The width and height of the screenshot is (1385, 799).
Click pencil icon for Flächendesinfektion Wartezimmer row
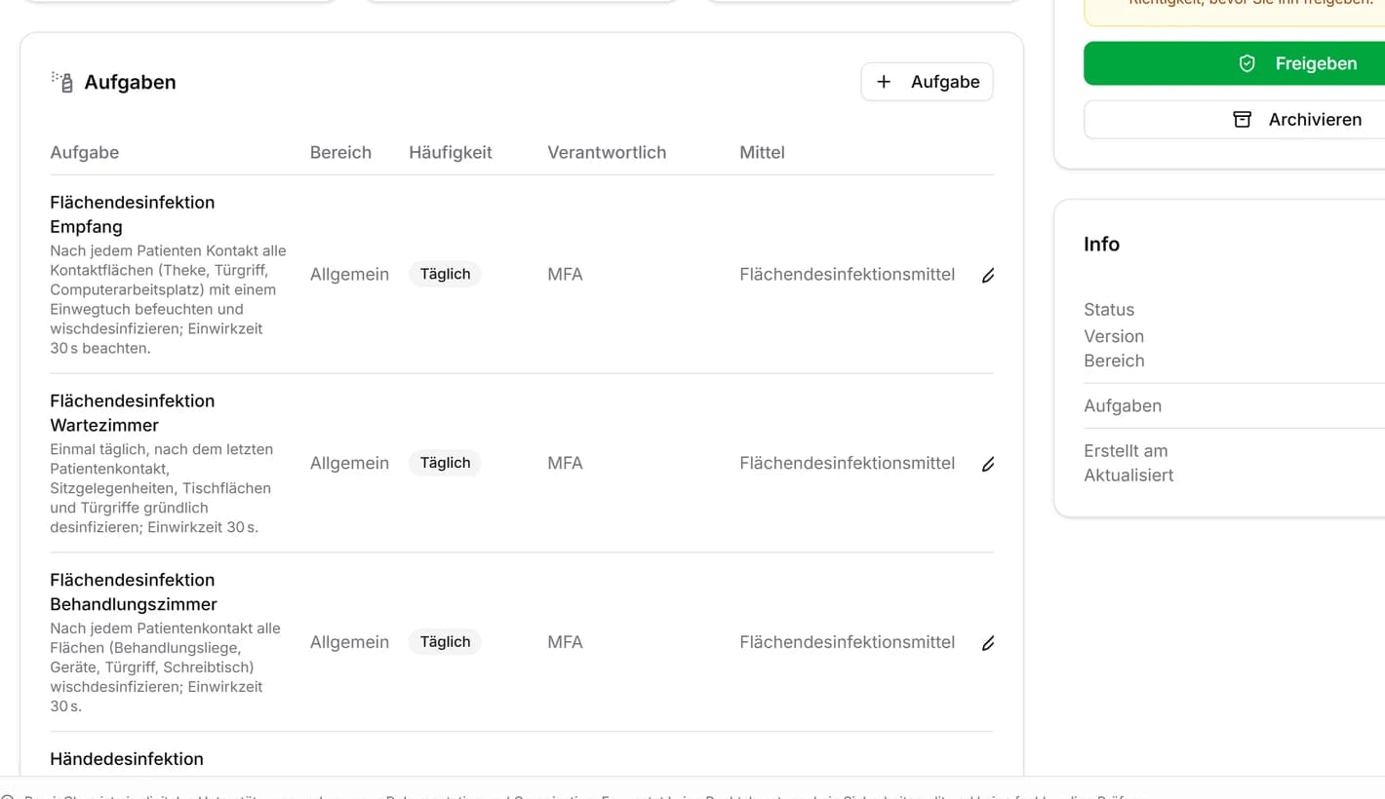pyautogui.click(x=988, y=464)
